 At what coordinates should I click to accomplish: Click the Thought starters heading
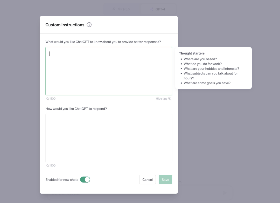coord(192,53)
